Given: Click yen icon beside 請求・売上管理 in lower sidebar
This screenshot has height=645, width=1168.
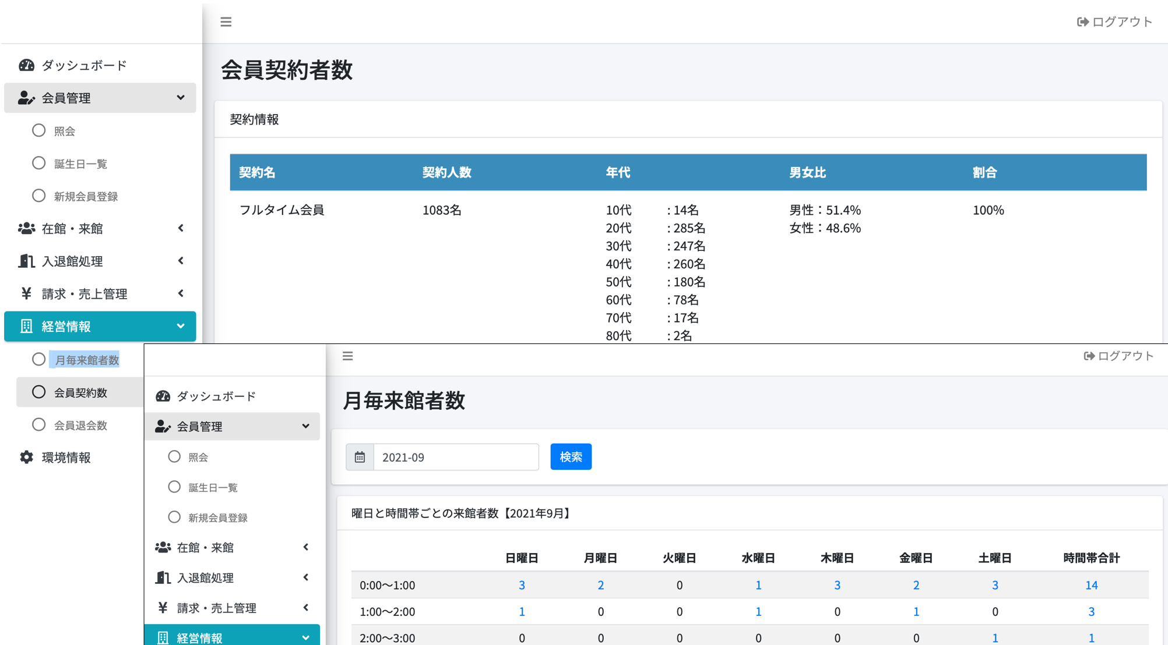Looking at the screenshot, I should click(x=163, y=608).
